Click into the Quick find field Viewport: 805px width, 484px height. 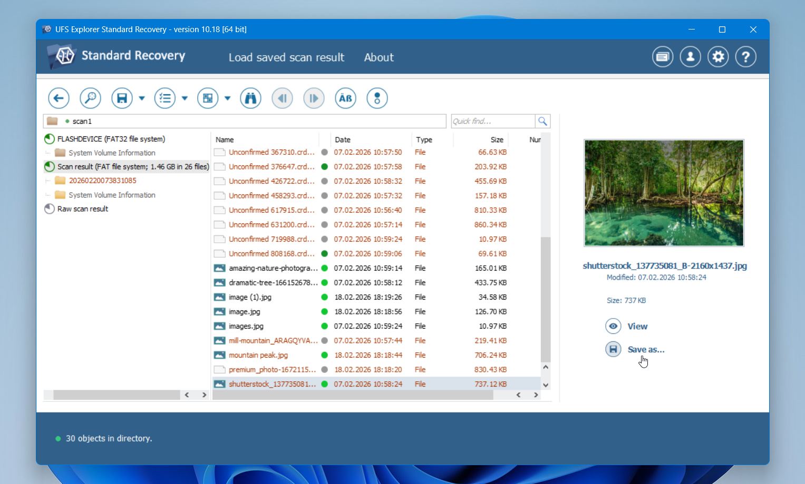pyautogui.click(x=493, y=121)
